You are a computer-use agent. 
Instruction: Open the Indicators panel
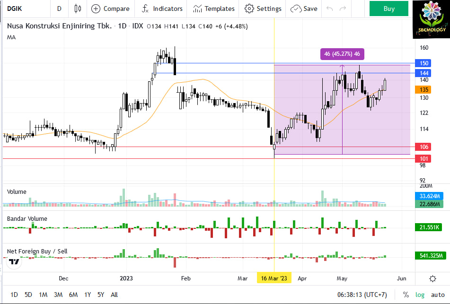[161, 9]
